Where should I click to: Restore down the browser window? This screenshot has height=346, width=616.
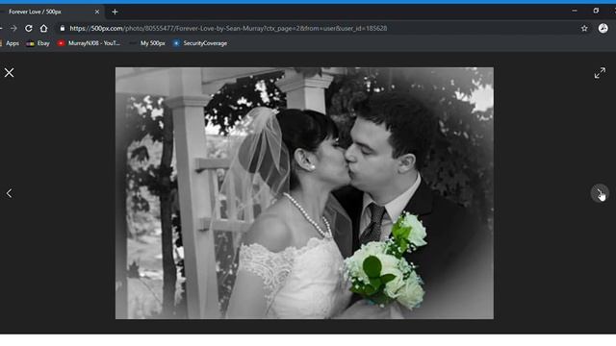pyautogui.click(x=596, y=11)
